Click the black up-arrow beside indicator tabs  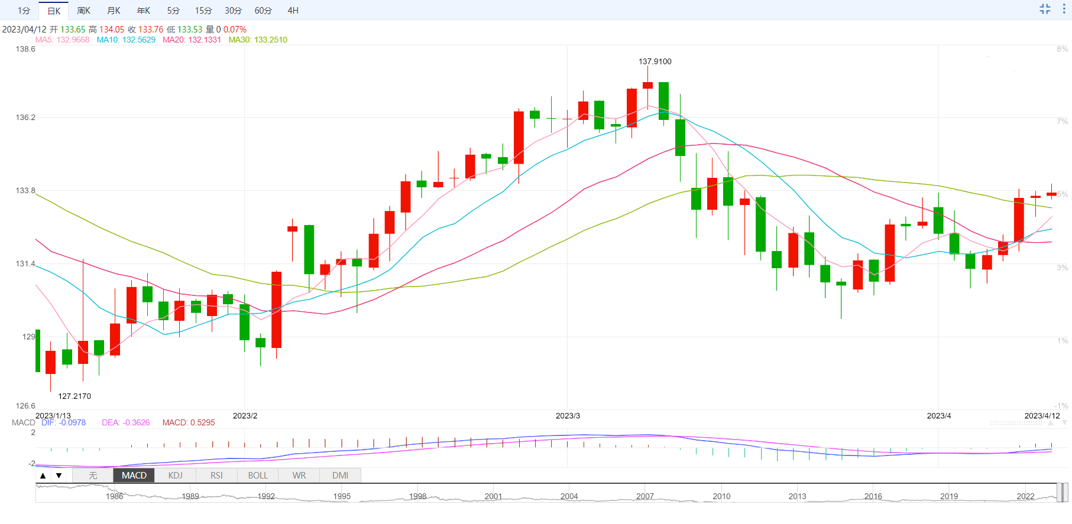43,476
